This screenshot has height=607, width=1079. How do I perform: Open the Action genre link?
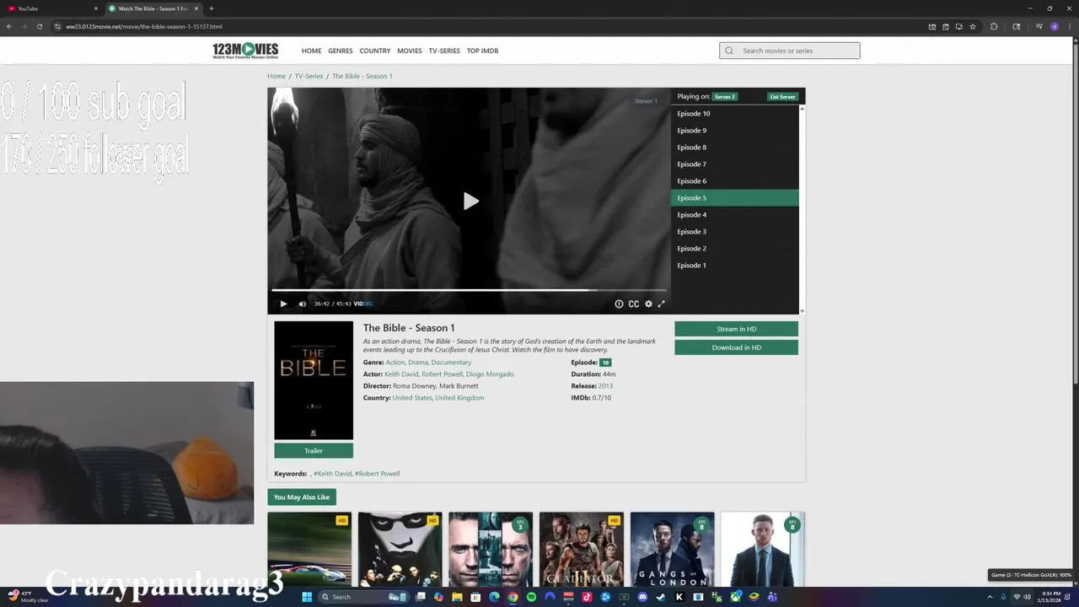(395, 363)
